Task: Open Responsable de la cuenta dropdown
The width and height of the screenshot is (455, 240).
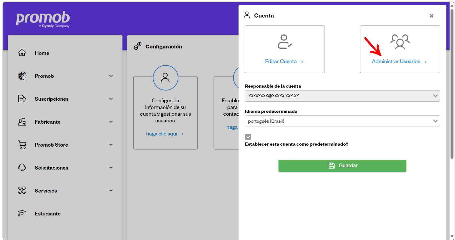Action: tap(342, 96)
